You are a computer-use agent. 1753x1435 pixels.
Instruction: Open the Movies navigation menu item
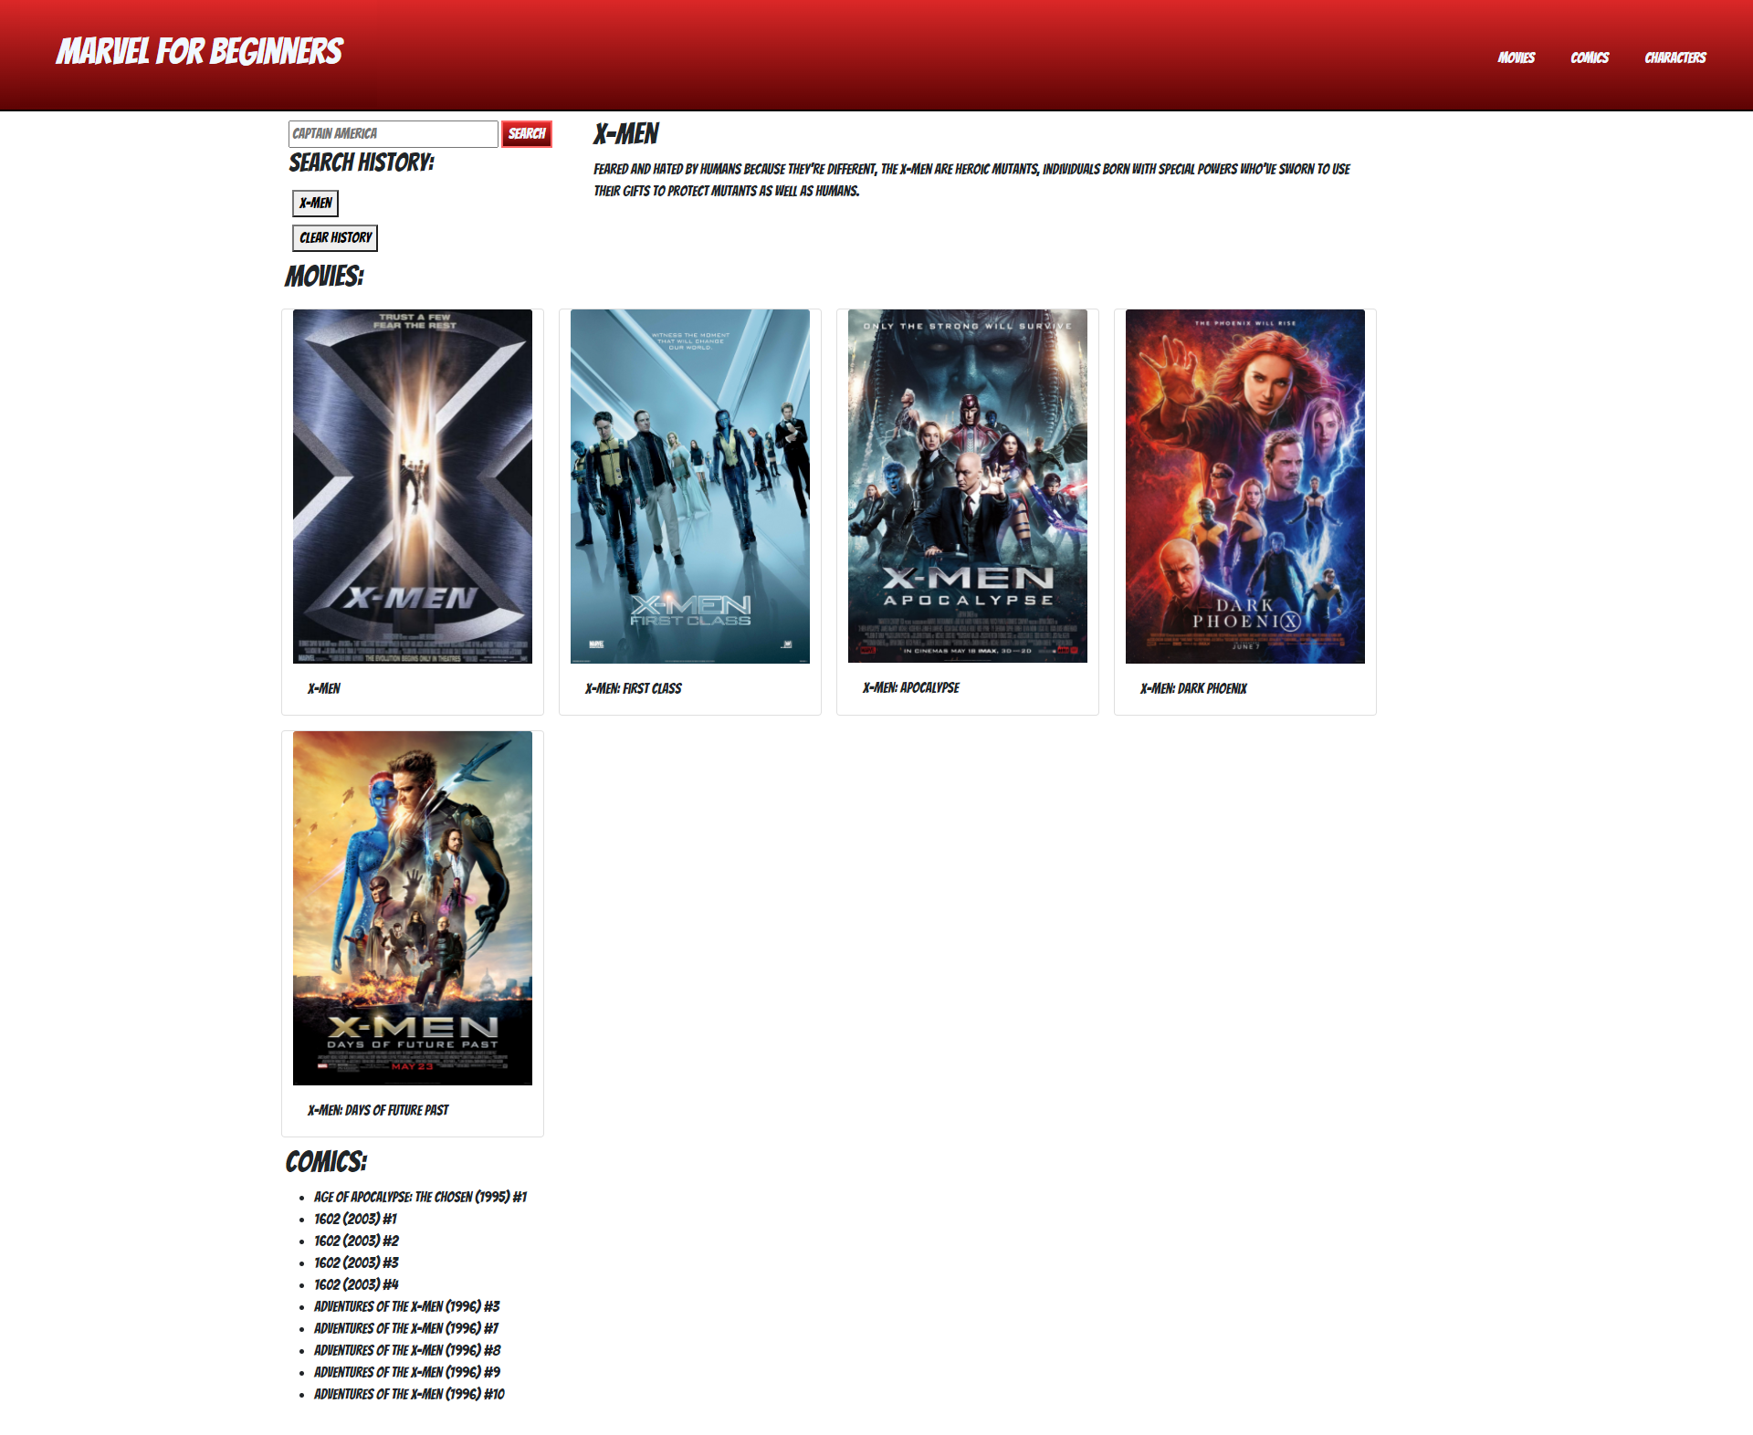pos(1516,58)
